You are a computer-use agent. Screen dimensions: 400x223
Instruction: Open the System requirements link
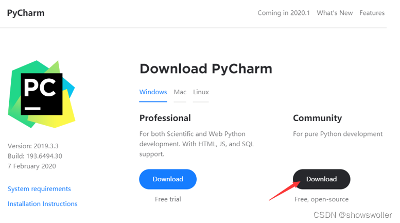point(39,189)
